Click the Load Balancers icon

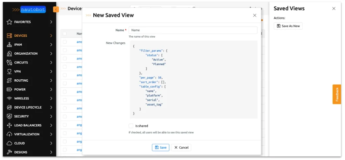point(9,125)
